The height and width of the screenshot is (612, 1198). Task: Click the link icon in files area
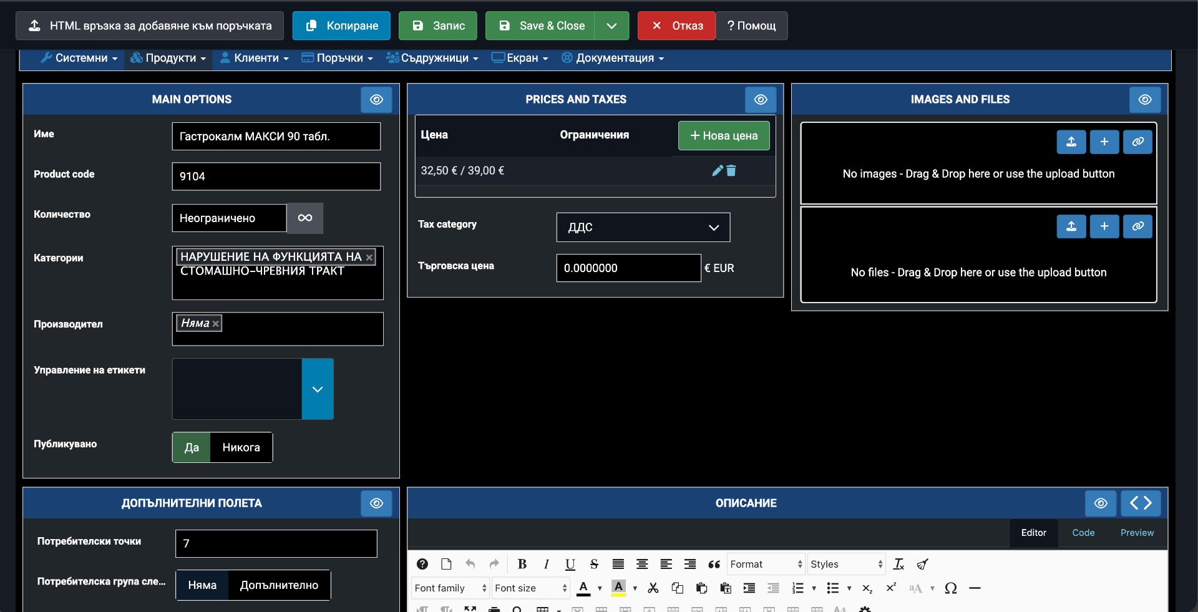(x=1137, y=226)
